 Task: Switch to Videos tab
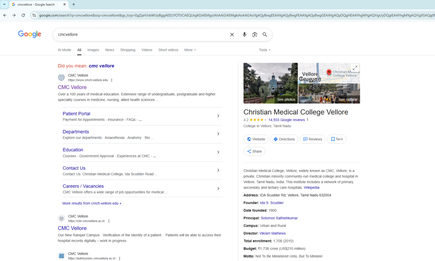click(x=147, y=50)
